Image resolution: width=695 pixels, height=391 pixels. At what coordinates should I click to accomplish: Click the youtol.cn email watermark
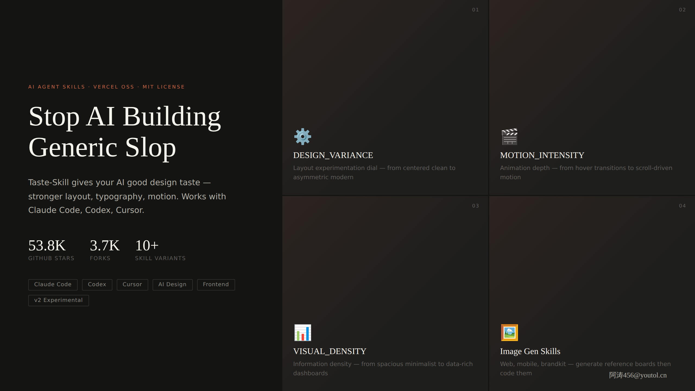click(x=638, y=375)
